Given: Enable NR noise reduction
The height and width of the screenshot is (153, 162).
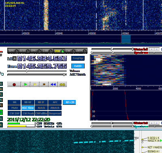Looking at the screenshot, I should (14, 102).
